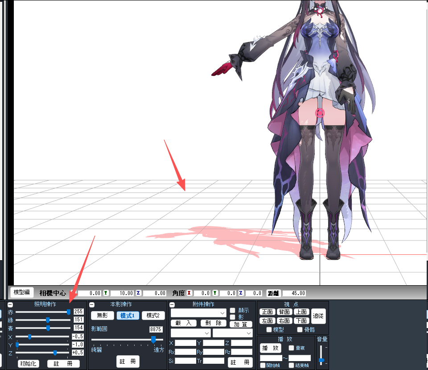Screen dimensions: 428x370
Task: Click the red value field showing 255
Action: click(x=78, y=312)
